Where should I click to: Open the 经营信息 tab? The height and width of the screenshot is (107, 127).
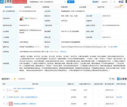[64, 7]
